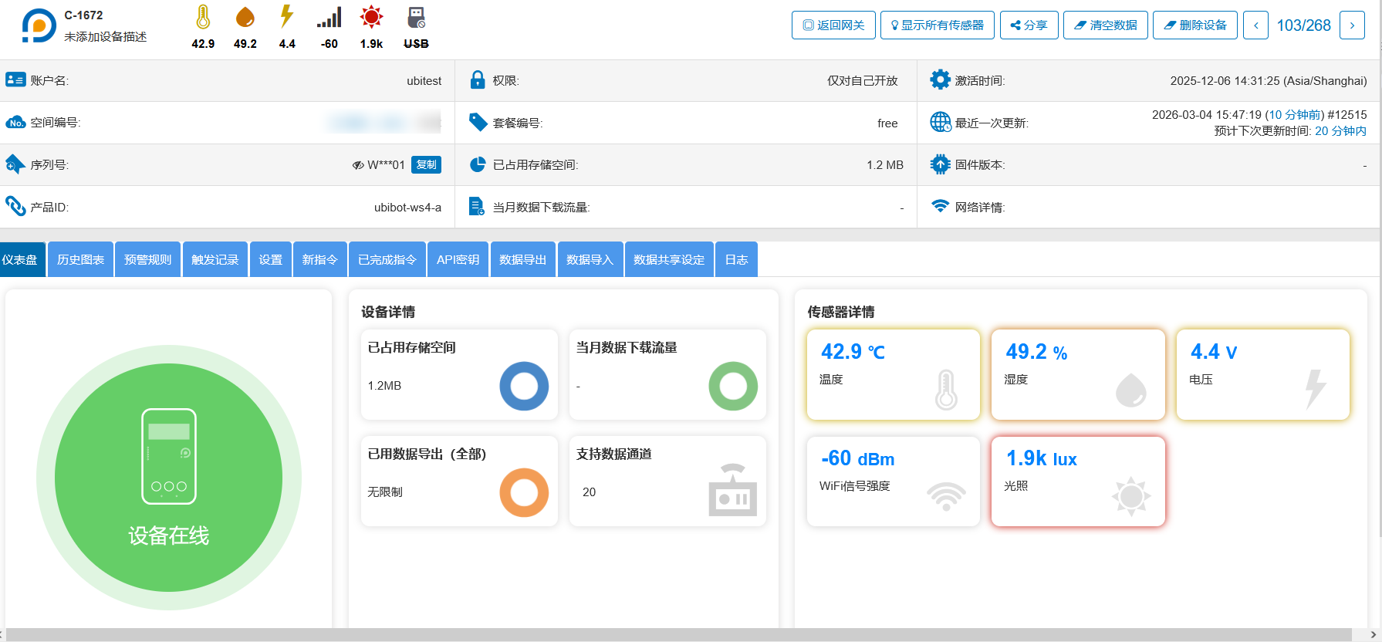Click the horizontal scrollbar at the bottom
The image size is (1382, 642).
pos(679,634)
